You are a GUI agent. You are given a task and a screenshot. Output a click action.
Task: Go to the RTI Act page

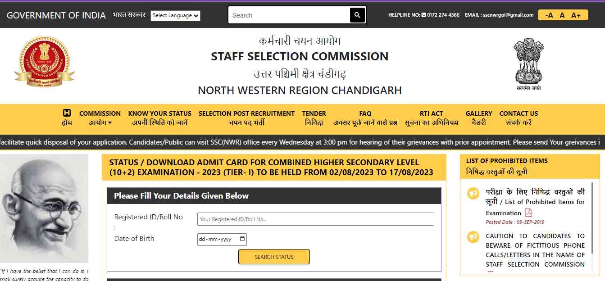pyautogui.click(x=431, y=118)
